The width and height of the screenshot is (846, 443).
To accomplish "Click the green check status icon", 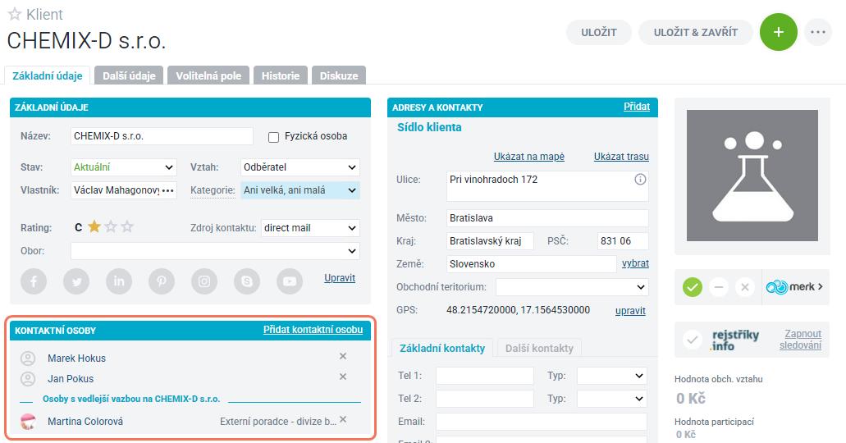I will (x=693, y=287).
